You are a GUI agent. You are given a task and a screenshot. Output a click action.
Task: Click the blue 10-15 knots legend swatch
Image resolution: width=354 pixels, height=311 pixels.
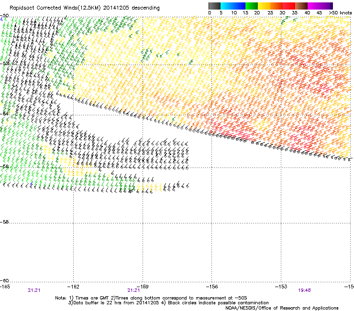pyautogui.click(x=239, y=6)
